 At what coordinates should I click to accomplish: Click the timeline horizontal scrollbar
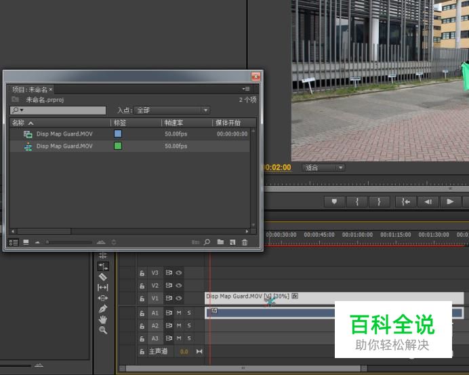[x=243, y=368]
